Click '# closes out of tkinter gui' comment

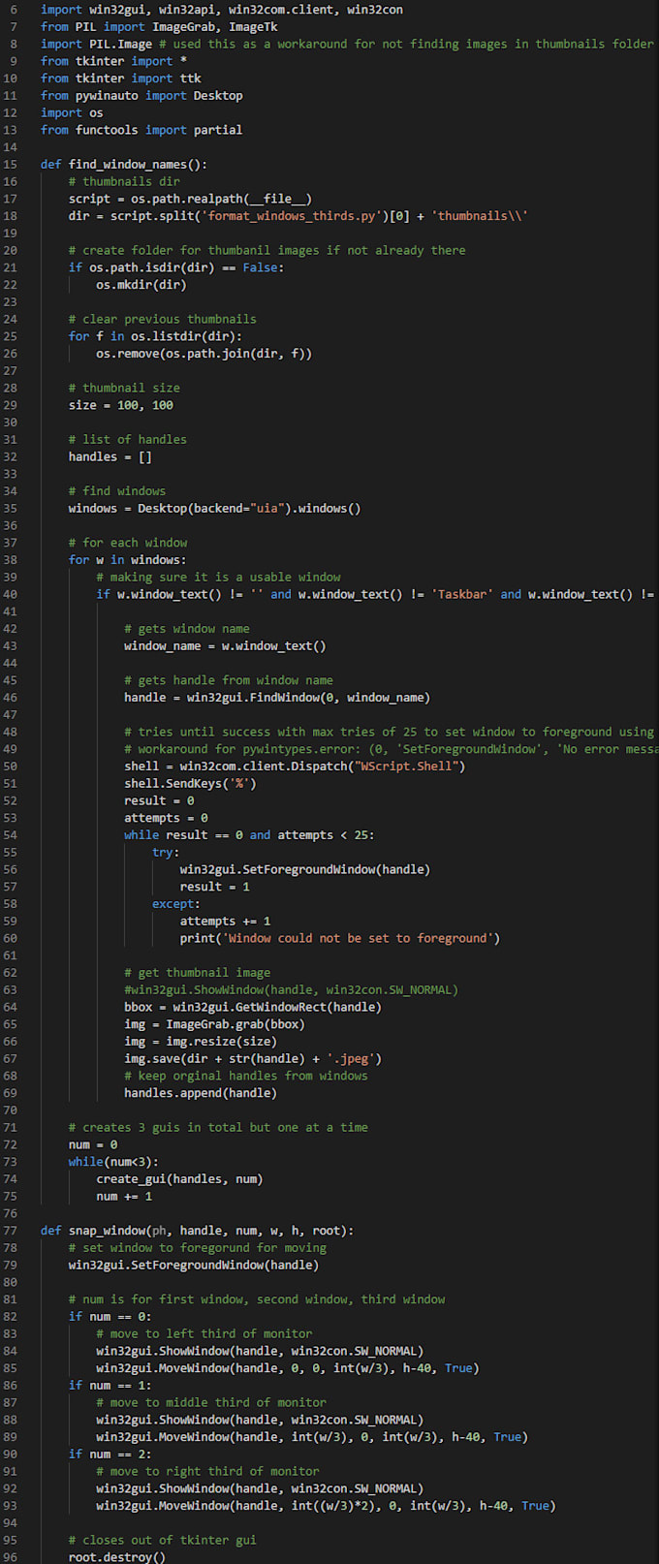coord(163,1541)
